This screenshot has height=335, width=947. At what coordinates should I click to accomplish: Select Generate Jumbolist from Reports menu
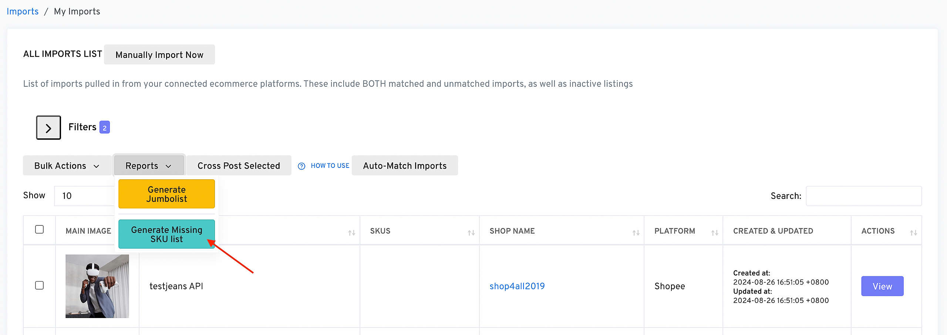pos(166,194)
